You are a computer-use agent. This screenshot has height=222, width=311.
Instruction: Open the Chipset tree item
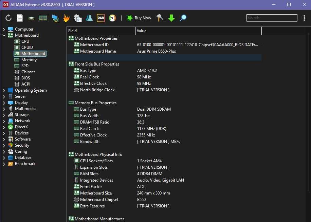(x=28, y=72)
